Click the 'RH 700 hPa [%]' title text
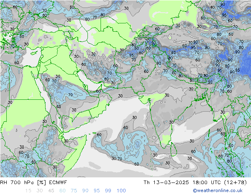Screen dimensions: 251x194 [23, 183]
